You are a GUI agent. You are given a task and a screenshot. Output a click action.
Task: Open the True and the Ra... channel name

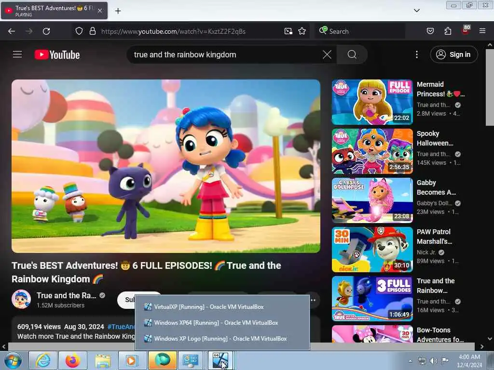click(x=66, y=295)
